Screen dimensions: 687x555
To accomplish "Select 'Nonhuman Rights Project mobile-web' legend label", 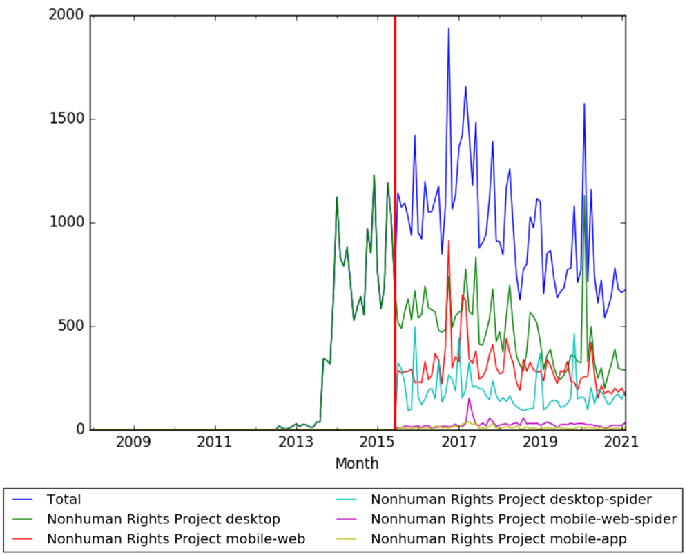I will (x=175, y=538).
